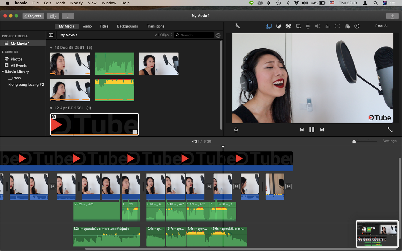
Task: Click the timeline playhead marker
Action: tap(223, 147)
